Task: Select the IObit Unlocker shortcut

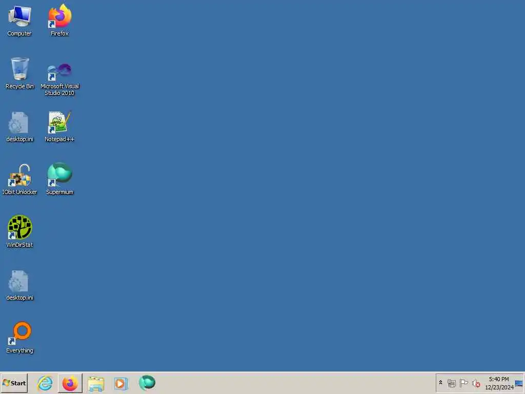Action: 19,180
